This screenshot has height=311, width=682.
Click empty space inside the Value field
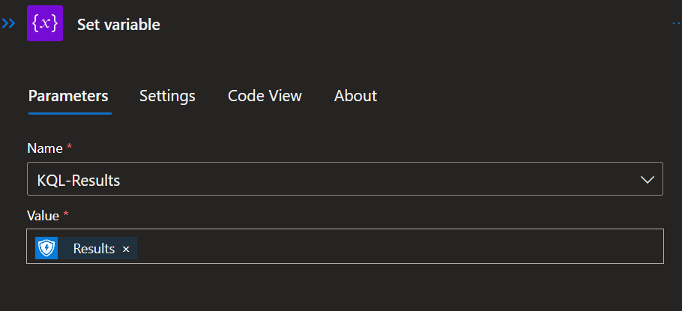397,248
